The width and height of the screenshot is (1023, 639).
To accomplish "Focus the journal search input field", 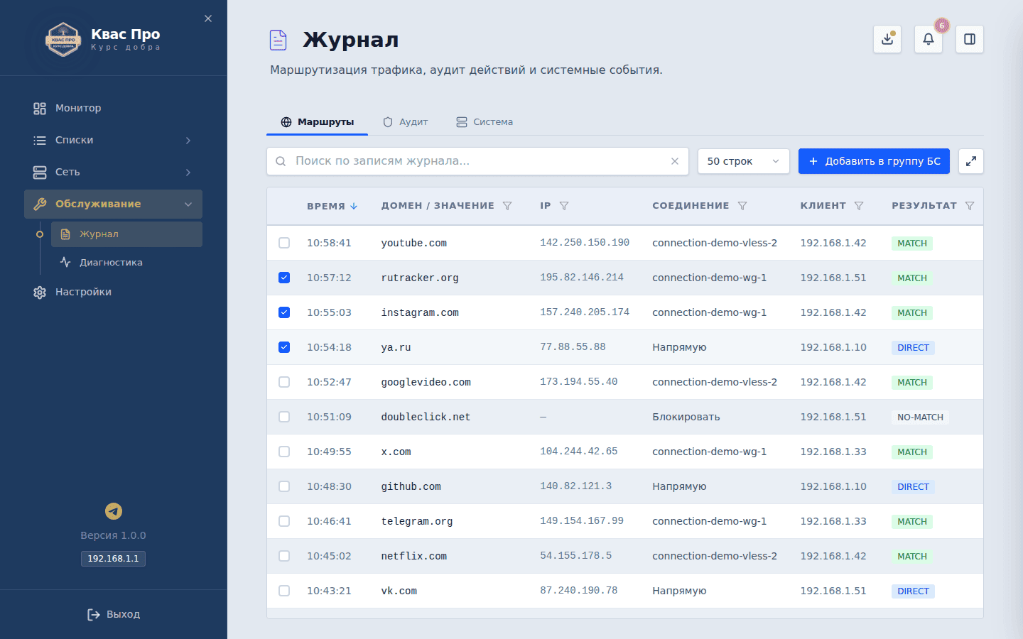I will pos(477,161).
